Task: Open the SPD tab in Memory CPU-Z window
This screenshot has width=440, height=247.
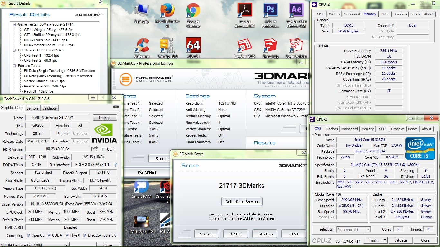Action: point(385,14)
